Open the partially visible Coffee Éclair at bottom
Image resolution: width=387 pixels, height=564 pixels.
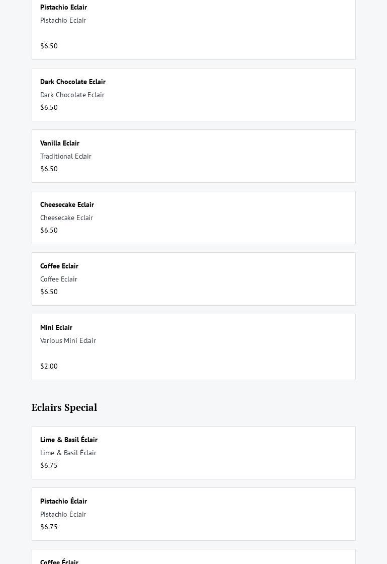[59, 561]
